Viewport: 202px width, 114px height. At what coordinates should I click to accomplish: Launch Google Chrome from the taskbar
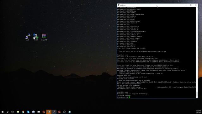23,112
